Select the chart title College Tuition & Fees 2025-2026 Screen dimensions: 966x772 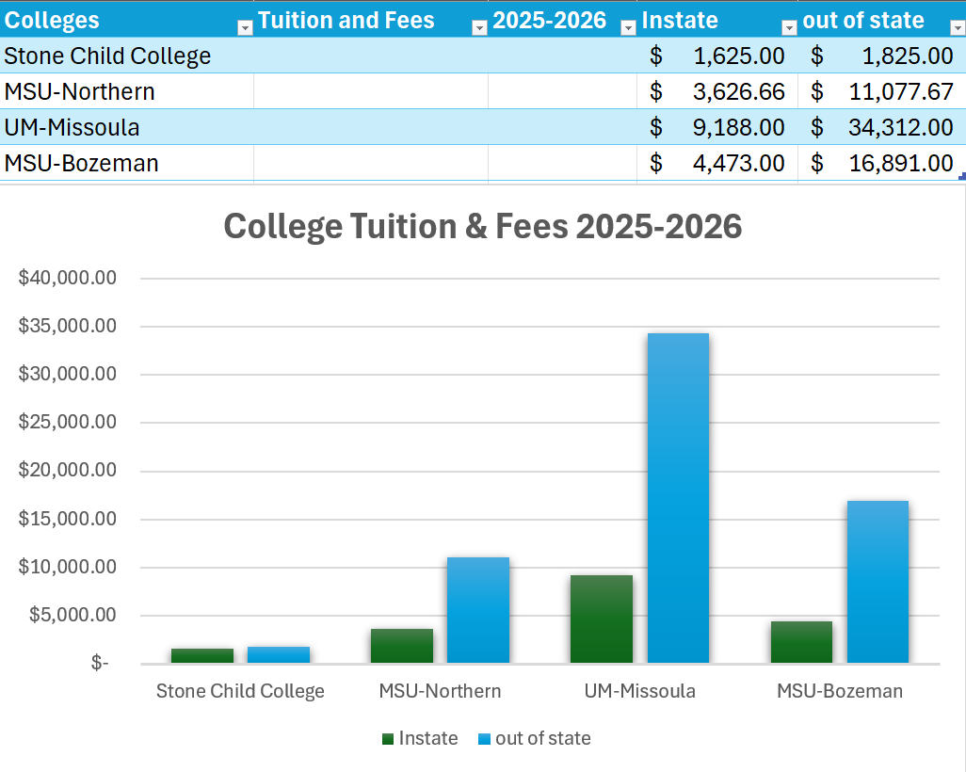coord(482,226)
